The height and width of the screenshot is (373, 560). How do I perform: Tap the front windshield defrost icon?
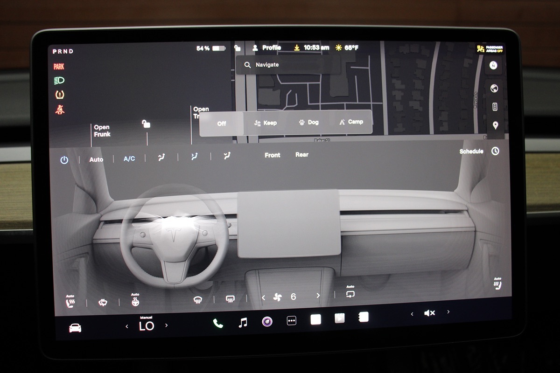[x=198, y=300]
